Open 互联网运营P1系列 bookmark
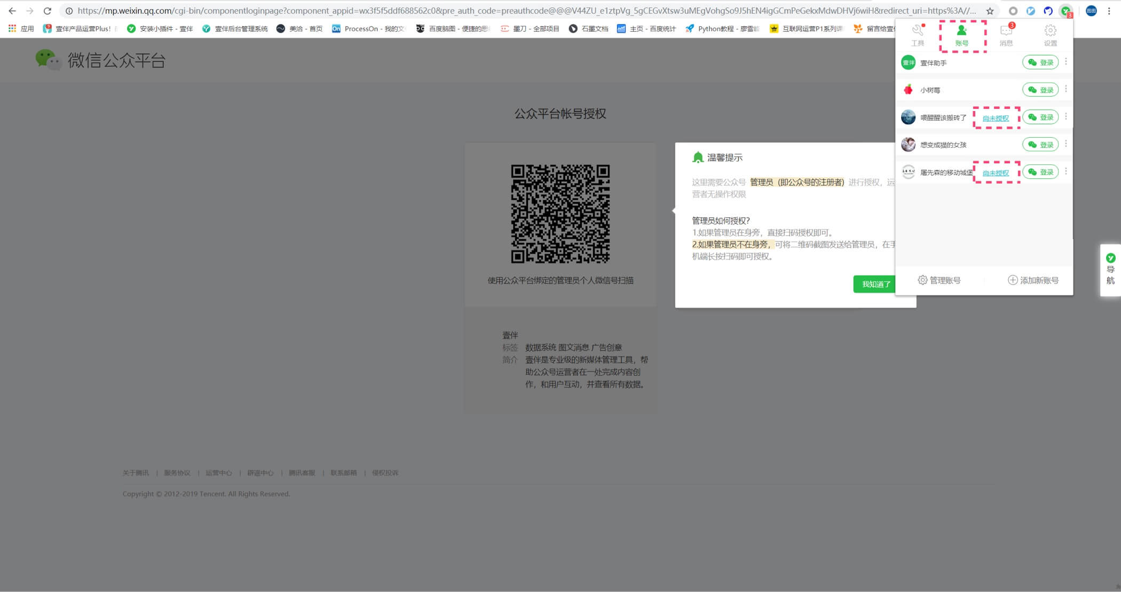1121x592 pixels. coord(806,29)
